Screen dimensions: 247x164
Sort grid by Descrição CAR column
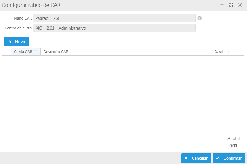click(56, 52)
